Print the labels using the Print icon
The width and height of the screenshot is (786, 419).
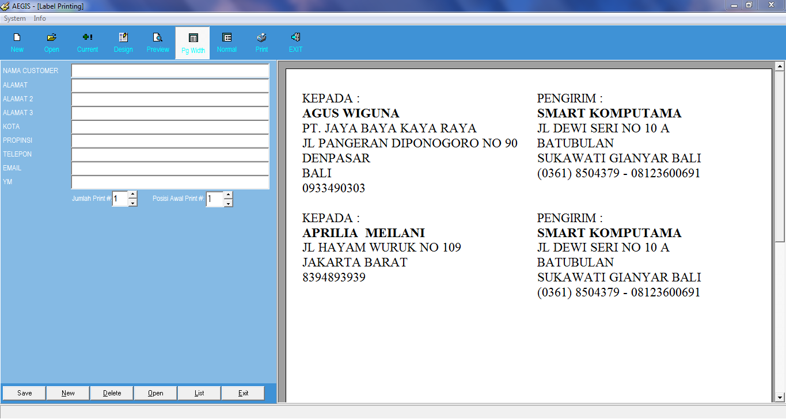pos(261,41)
